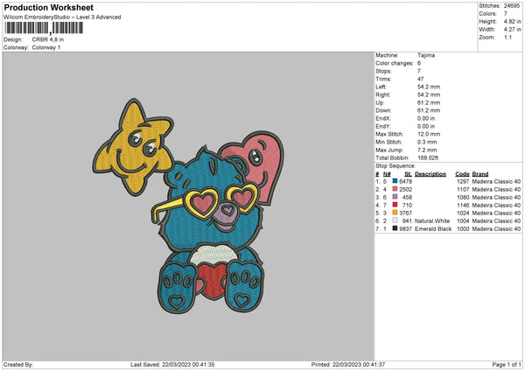The height and width of the screenshot is (371, 525).
Task: Click the stitch count 2502 in row 2
Action: pos(405,190)
